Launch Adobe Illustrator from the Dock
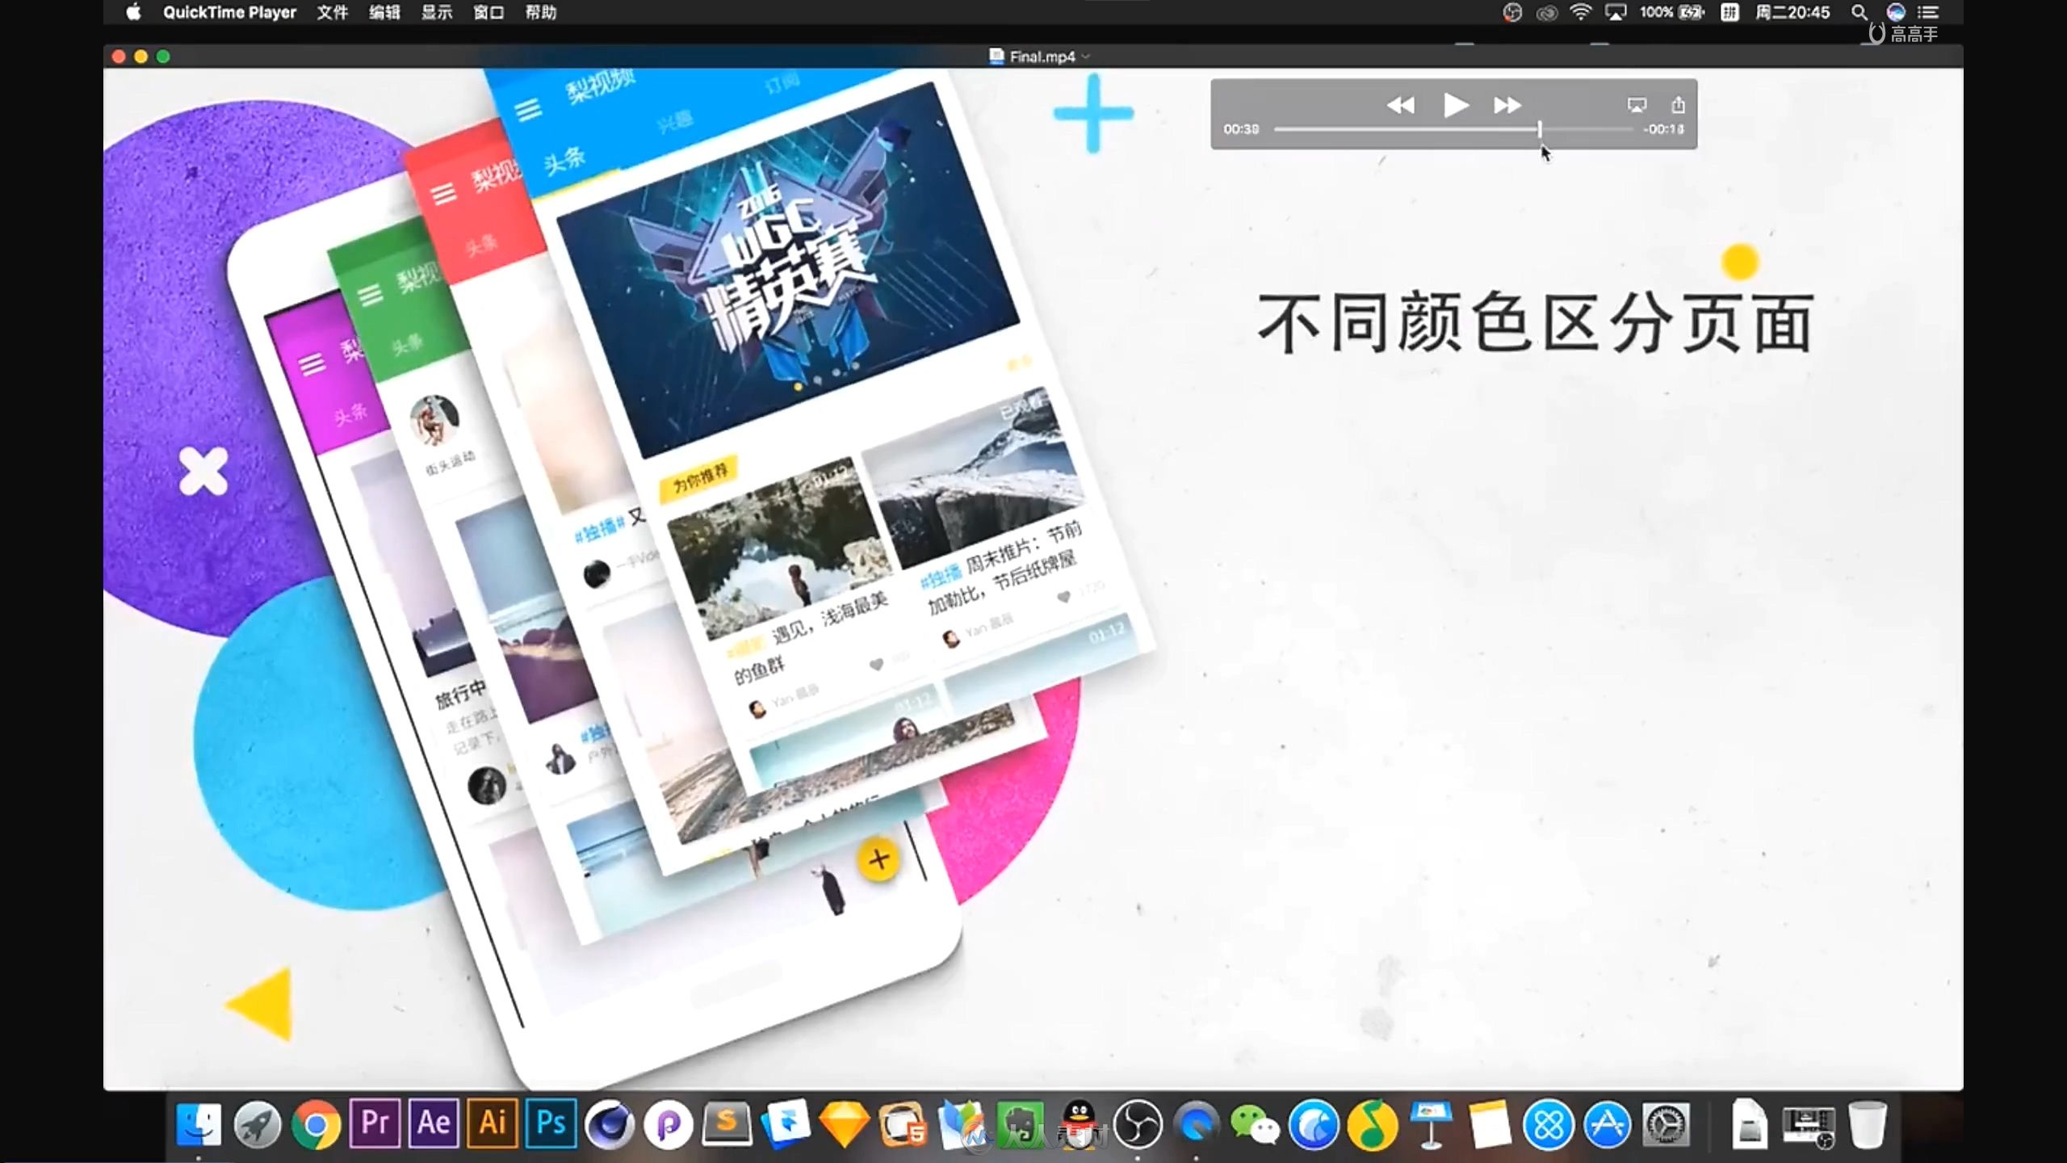Viewport: 2067px width, 1163px height. click(493, 1123)
